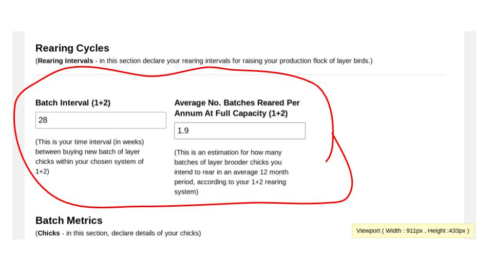This screenshot has width=493, height=277.
Task: Click the Batch Interval (1+2) label
Action: coord(73,103)
